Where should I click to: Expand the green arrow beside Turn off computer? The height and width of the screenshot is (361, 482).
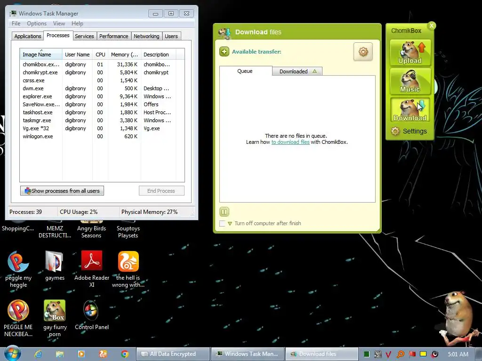click(230, 223)
